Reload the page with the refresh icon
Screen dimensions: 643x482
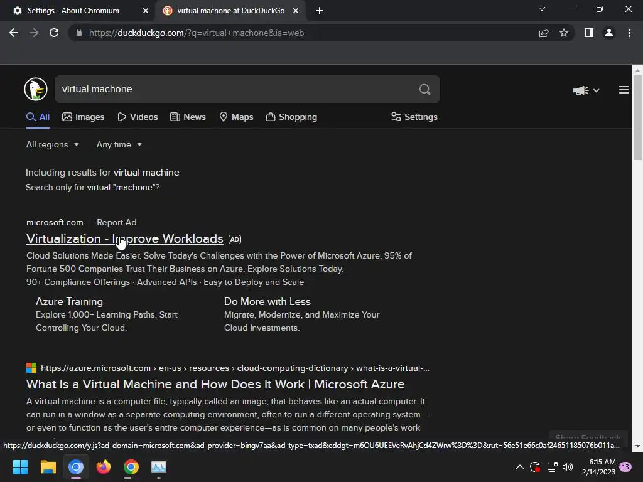pos(54,33)
